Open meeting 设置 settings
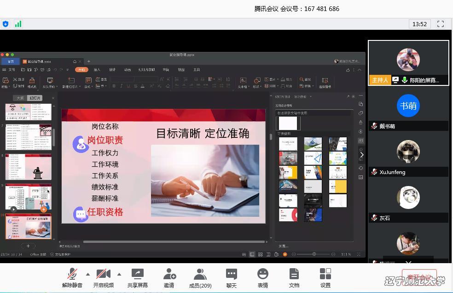The height and width of the screenshot is (293, 453). (x=325, y=278)
